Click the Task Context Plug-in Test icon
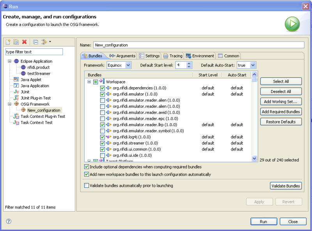The image size is (312, 231). point(16,116)
